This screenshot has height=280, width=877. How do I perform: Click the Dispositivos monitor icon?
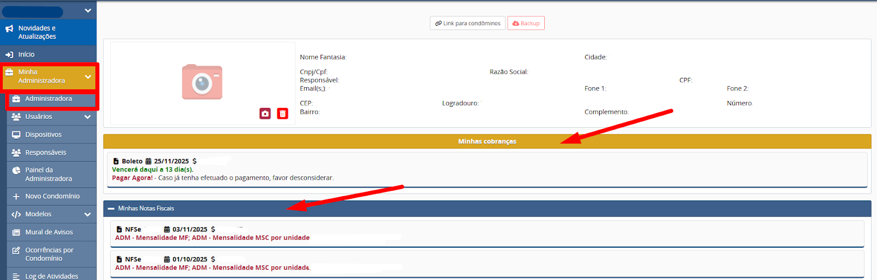coord(16,135)
